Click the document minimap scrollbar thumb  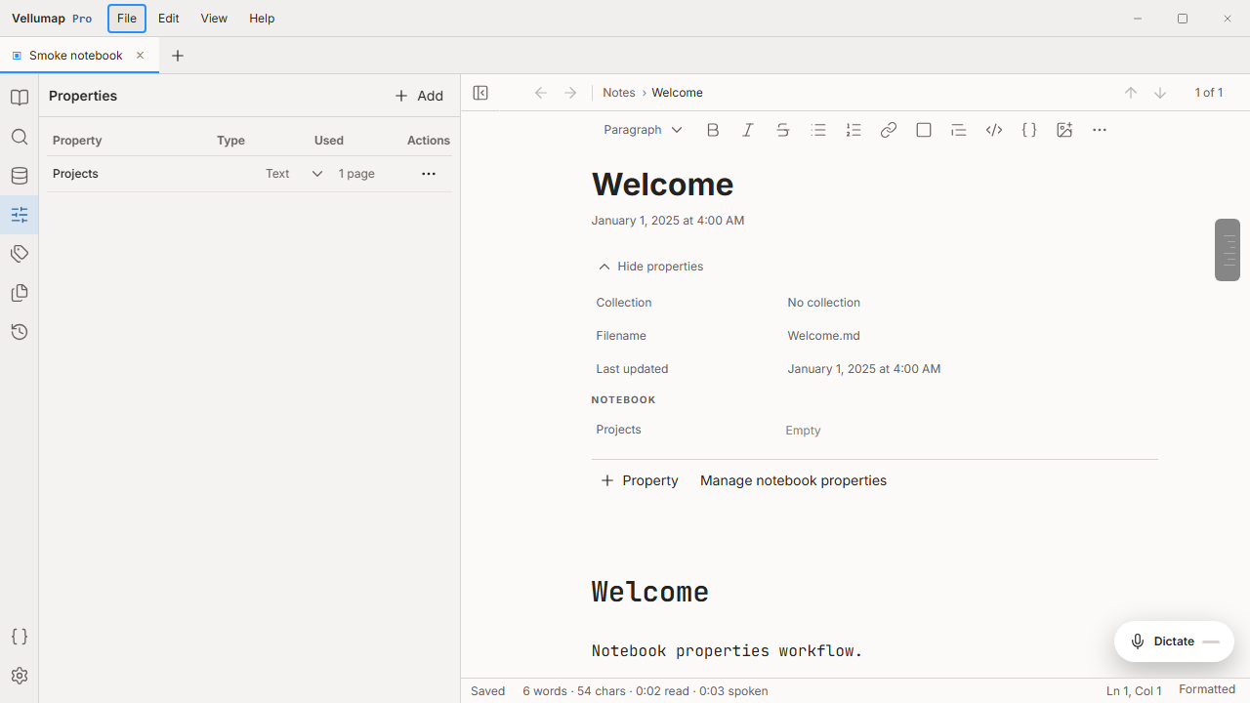point(1228,250)
